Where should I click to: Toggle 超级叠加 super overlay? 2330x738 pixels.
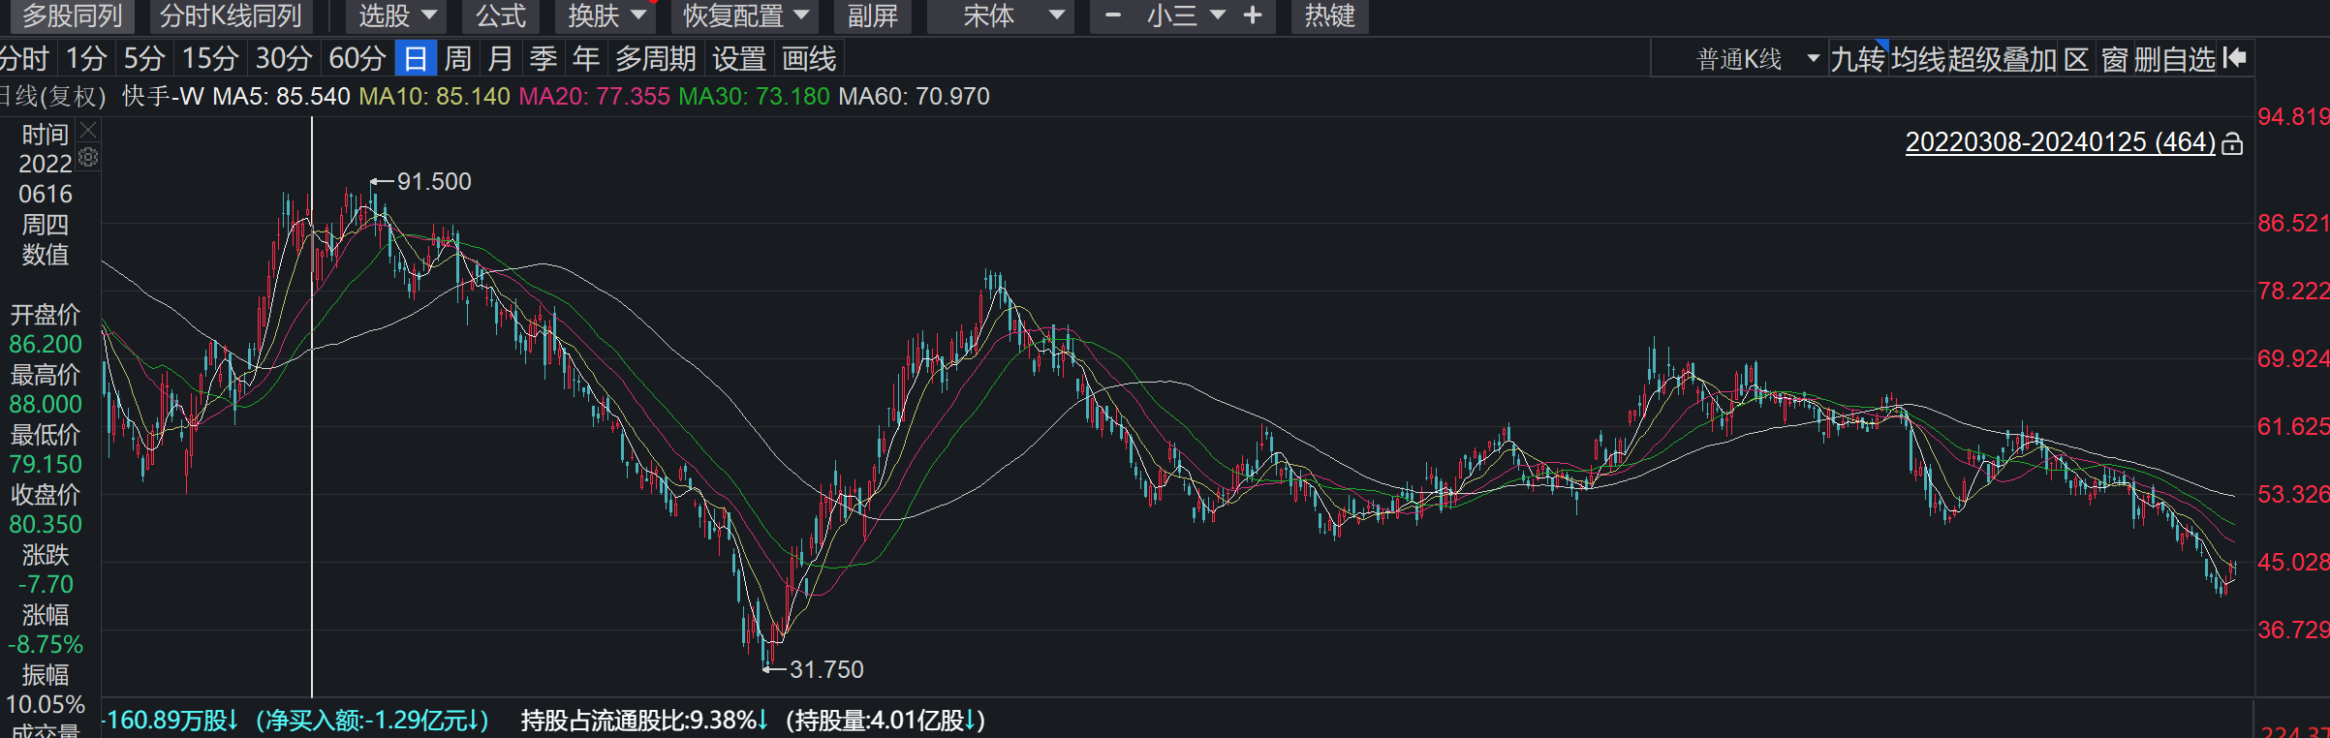click(x=2003, y=59)
